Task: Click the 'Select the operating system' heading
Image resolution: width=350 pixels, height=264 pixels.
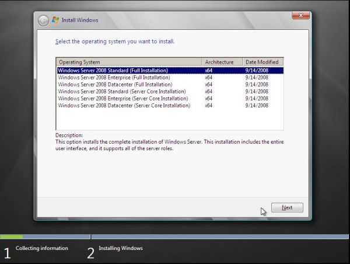Action: [x=115, y=41]
